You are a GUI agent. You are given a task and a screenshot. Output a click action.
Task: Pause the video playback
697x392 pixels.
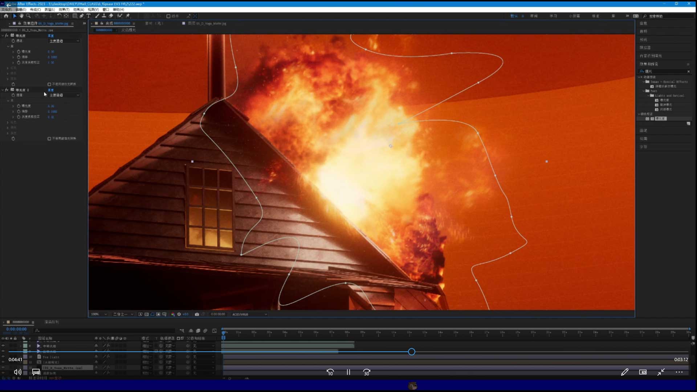click(348, 372)
